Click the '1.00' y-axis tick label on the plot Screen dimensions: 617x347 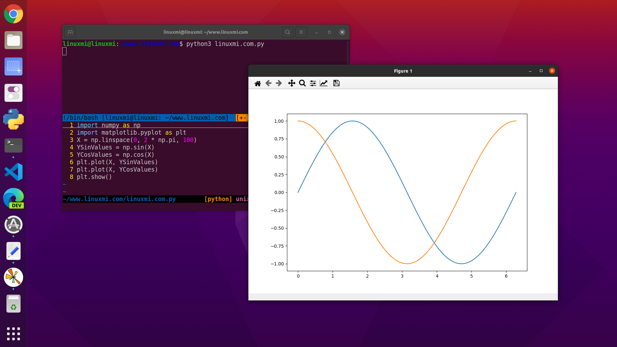click(x=279, y=121)
